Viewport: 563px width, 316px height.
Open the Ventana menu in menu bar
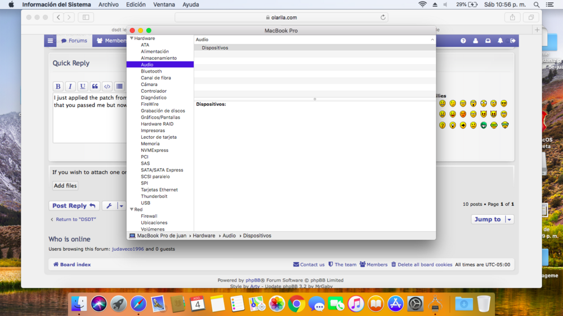coord(164,4)
